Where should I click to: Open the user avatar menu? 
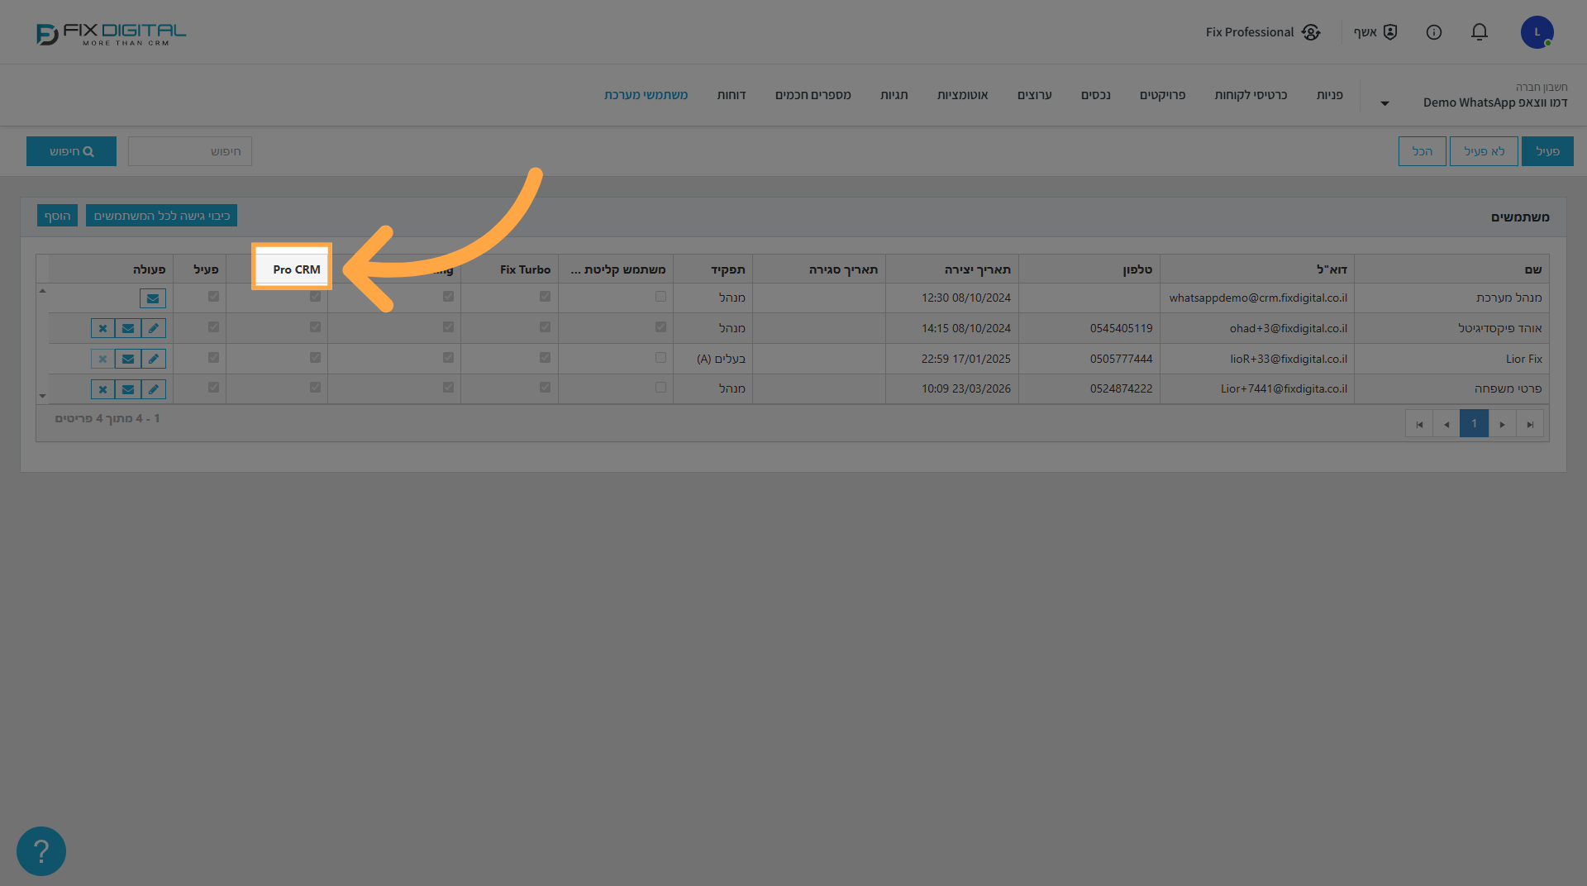click(1537, 32)
